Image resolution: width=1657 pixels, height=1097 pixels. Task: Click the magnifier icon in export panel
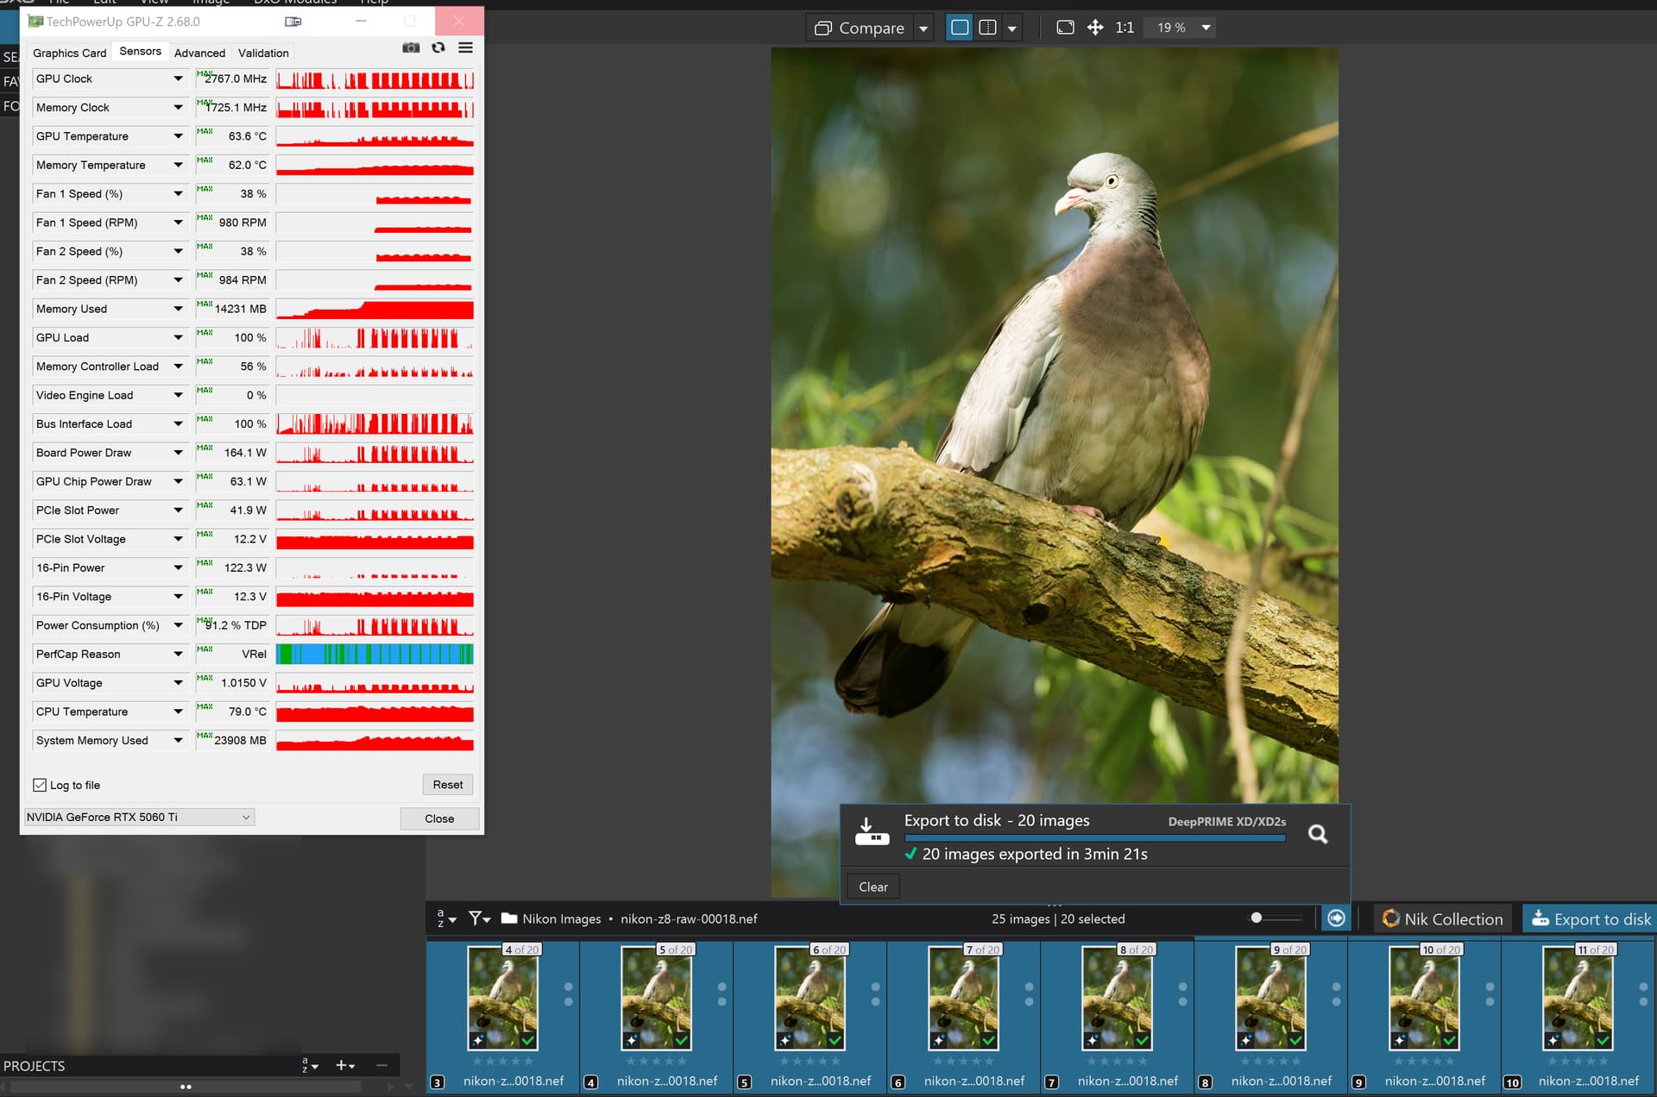1317,834
